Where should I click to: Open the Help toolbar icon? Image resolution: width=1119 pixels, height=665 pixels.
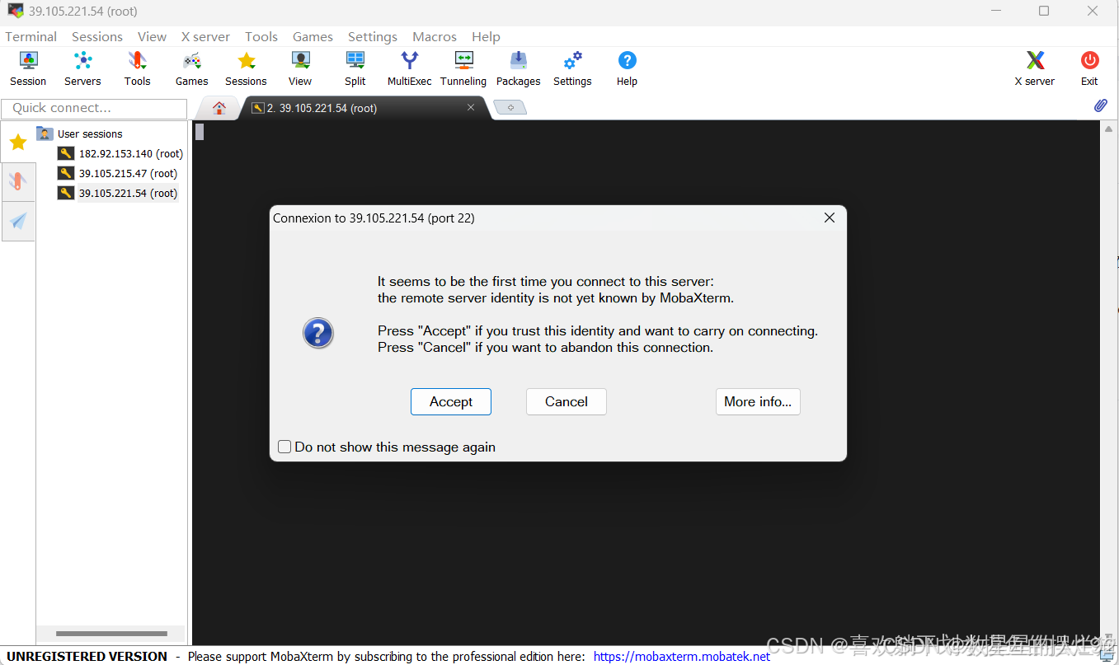pyautogui.click(x=627, y=68)
